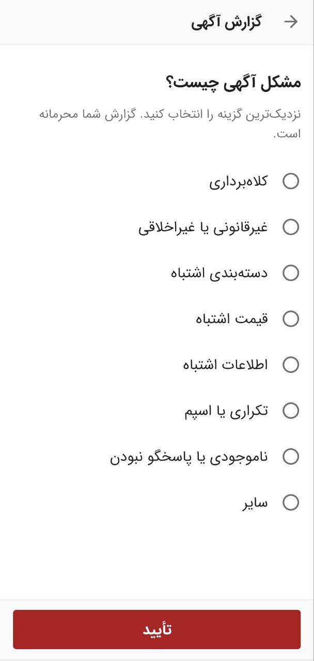
Task: Select the اطلاعات اشتباه radio circle
Action: click(291, 365)
